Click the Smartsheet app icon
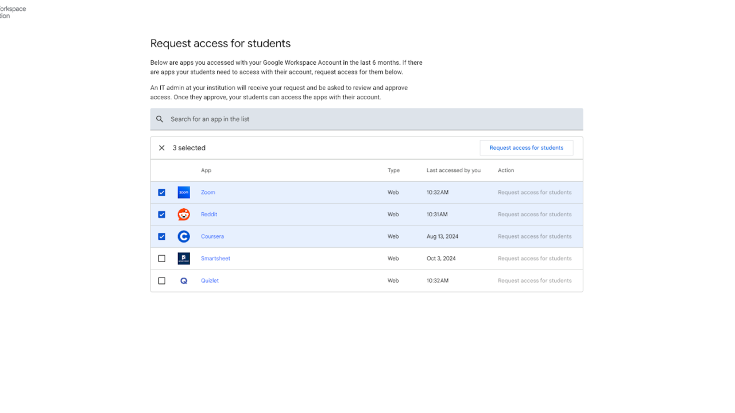Screen dimensions: 735x413 click(184, 259)
